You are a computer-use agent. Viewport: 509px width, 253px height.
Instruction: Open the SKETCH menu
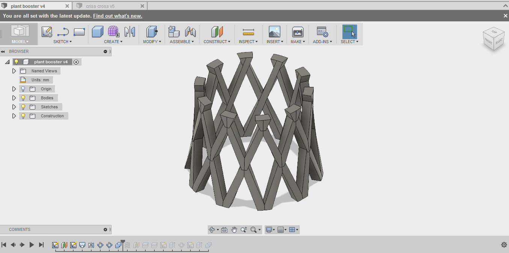click(62, 42)
